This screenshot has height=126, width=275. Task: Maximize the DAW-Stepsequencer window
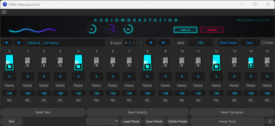pyautogui.click(x=255, y=4)
